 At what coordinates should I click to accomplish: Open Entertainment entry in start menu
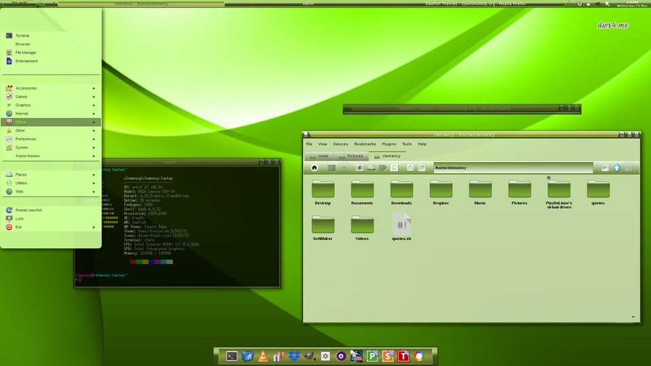51,61
